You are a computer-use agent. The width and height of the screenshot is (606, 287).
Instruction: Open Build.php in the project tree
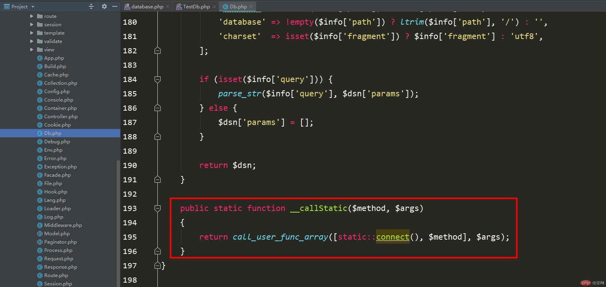55,66
